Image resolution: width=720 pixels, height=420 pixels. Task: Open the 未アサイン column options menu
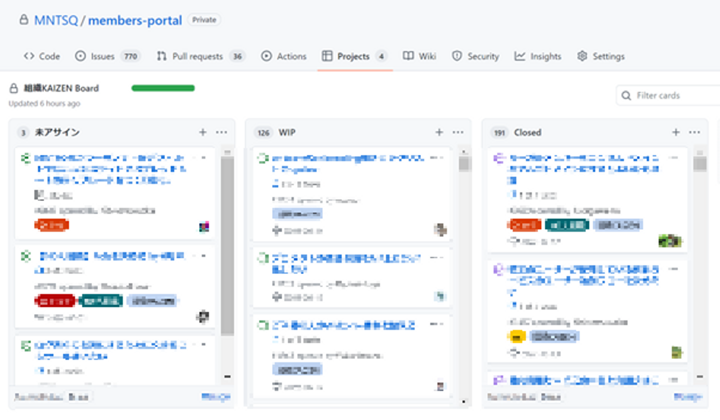(221, 132)
